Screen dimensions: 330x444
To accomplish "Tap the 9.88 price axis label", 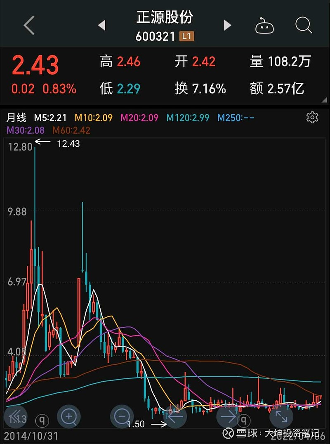I will [17, 212].
